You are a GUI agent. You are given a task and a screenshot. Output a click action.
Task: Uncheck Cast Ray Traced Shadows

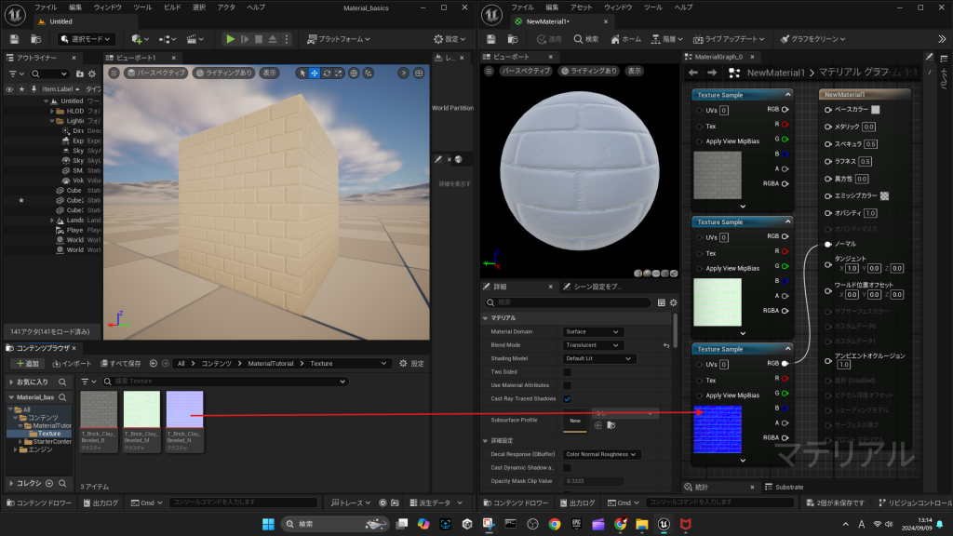(567, 398)
